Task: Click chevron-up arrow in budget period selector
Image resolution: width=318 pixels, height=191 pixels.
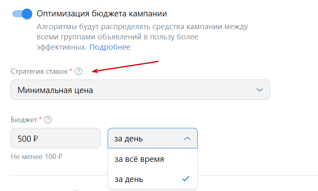Action: (x=187, y=139)
